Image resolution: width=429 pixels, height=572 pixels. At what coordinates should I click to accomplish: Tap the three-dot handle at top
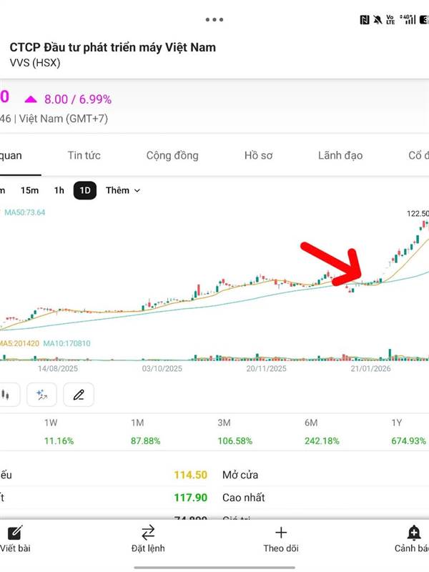214,19
